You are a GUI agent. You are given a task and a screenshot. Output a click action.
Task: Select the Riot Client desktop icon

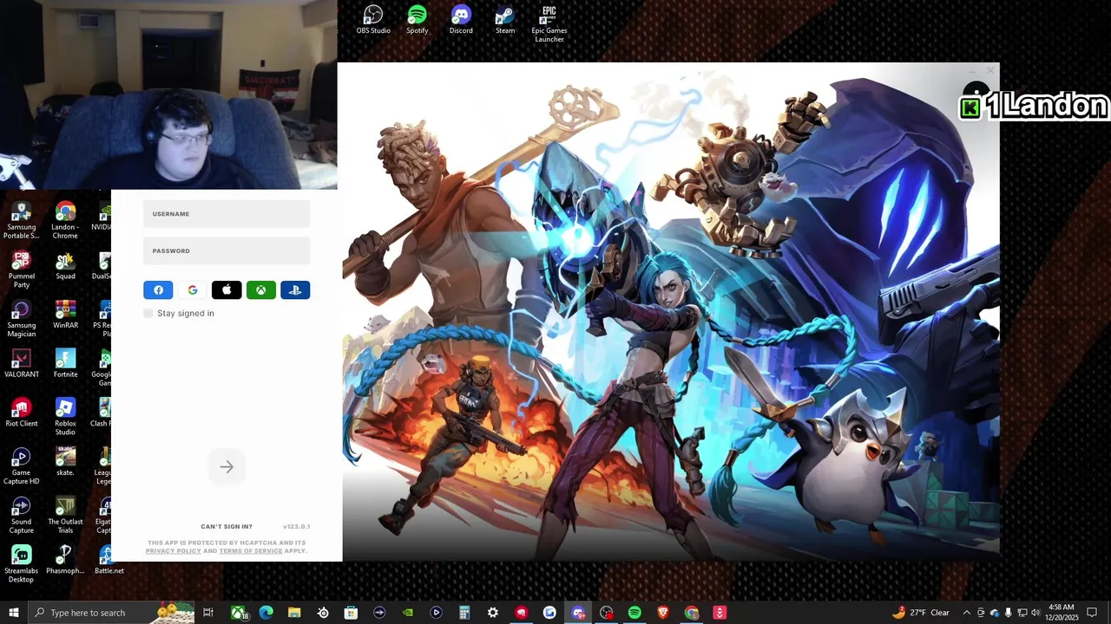pyautogui.click(x=21, y=413)
